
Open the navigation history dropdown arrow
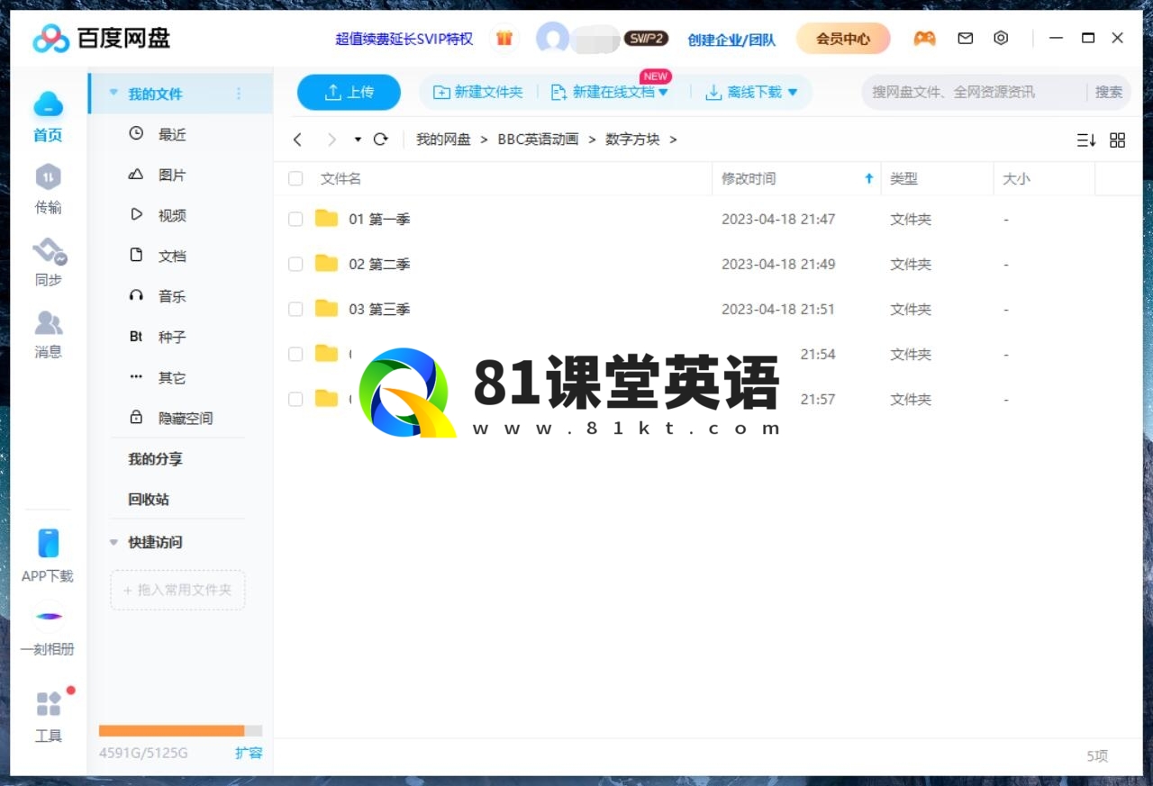pyautogui.click(x=358, y=140)
